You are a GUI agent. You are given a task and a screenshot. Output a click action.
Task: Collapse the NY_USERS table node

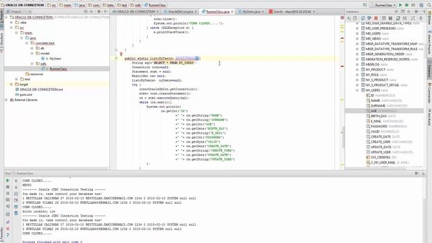[x=357, y=90]
